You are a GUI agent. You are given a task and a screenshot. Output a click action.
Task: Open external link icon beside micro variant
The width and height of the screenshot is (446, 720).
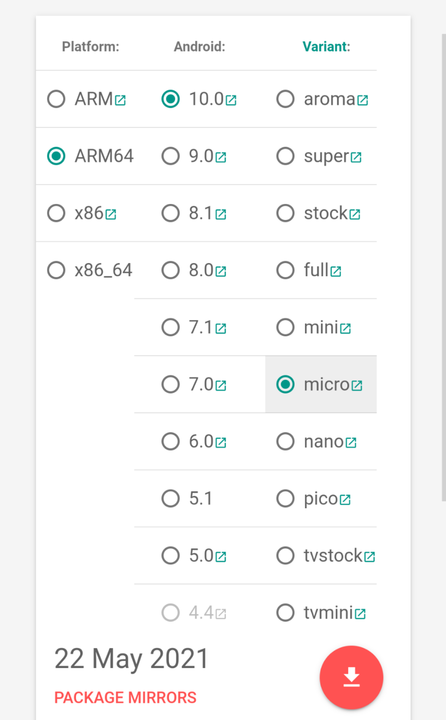[357, 386]
